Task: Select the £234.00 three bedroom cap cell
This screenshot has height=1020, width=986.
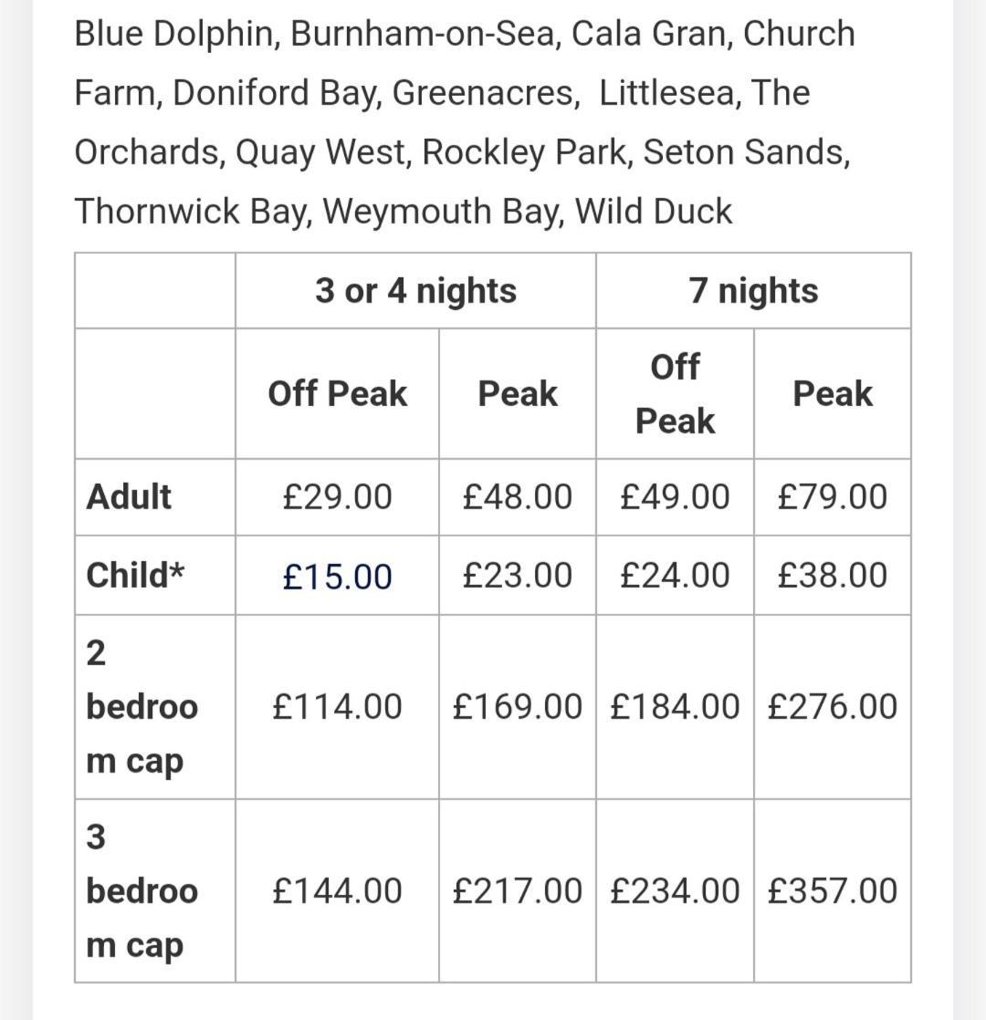Action: point(675,890)
